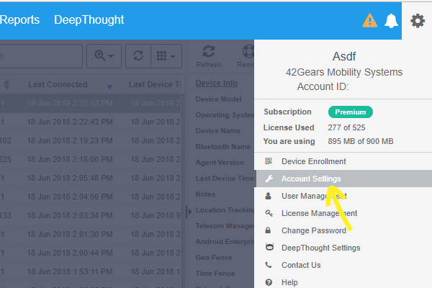Screen dimensions: 432x288
Task: Select row connected at 2:18:00 PM
Action: pos(91,159)
